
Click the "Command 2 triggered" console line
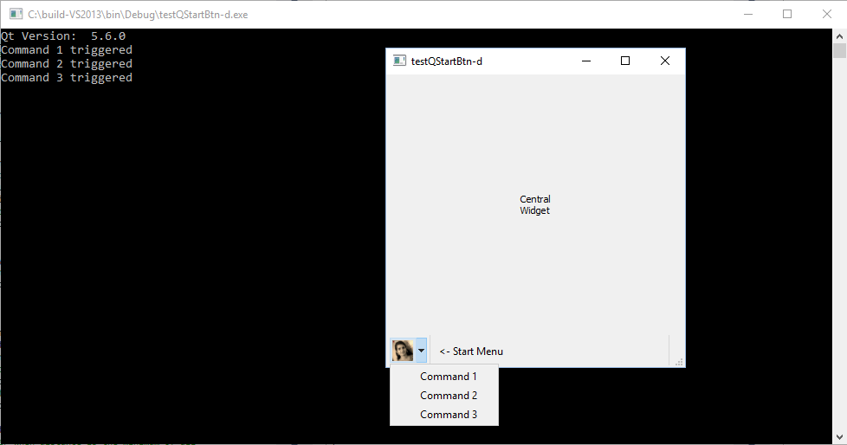pos(67,64)
